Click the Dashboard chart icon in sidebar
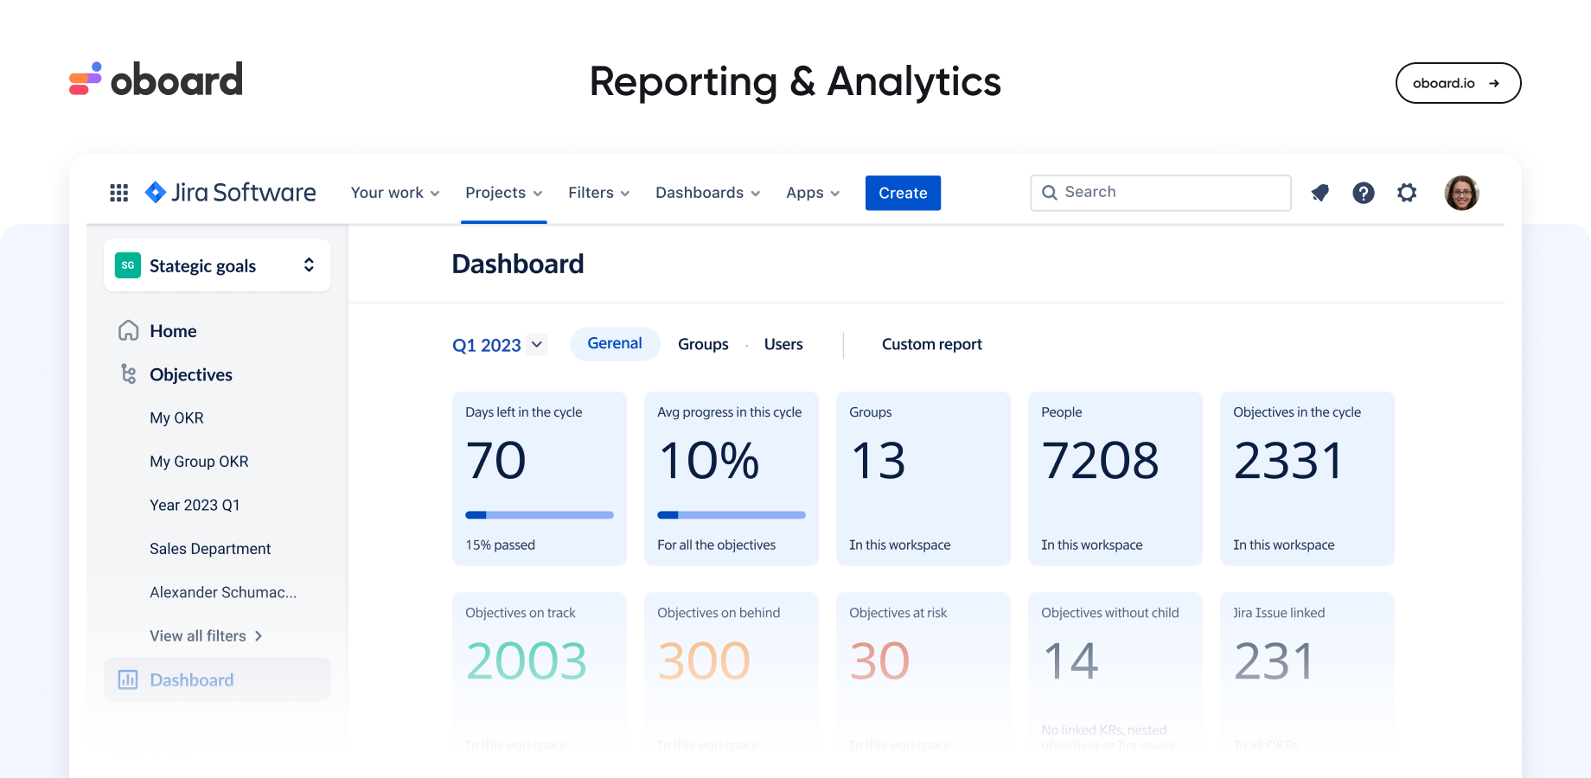 click(x=128, y=679)
